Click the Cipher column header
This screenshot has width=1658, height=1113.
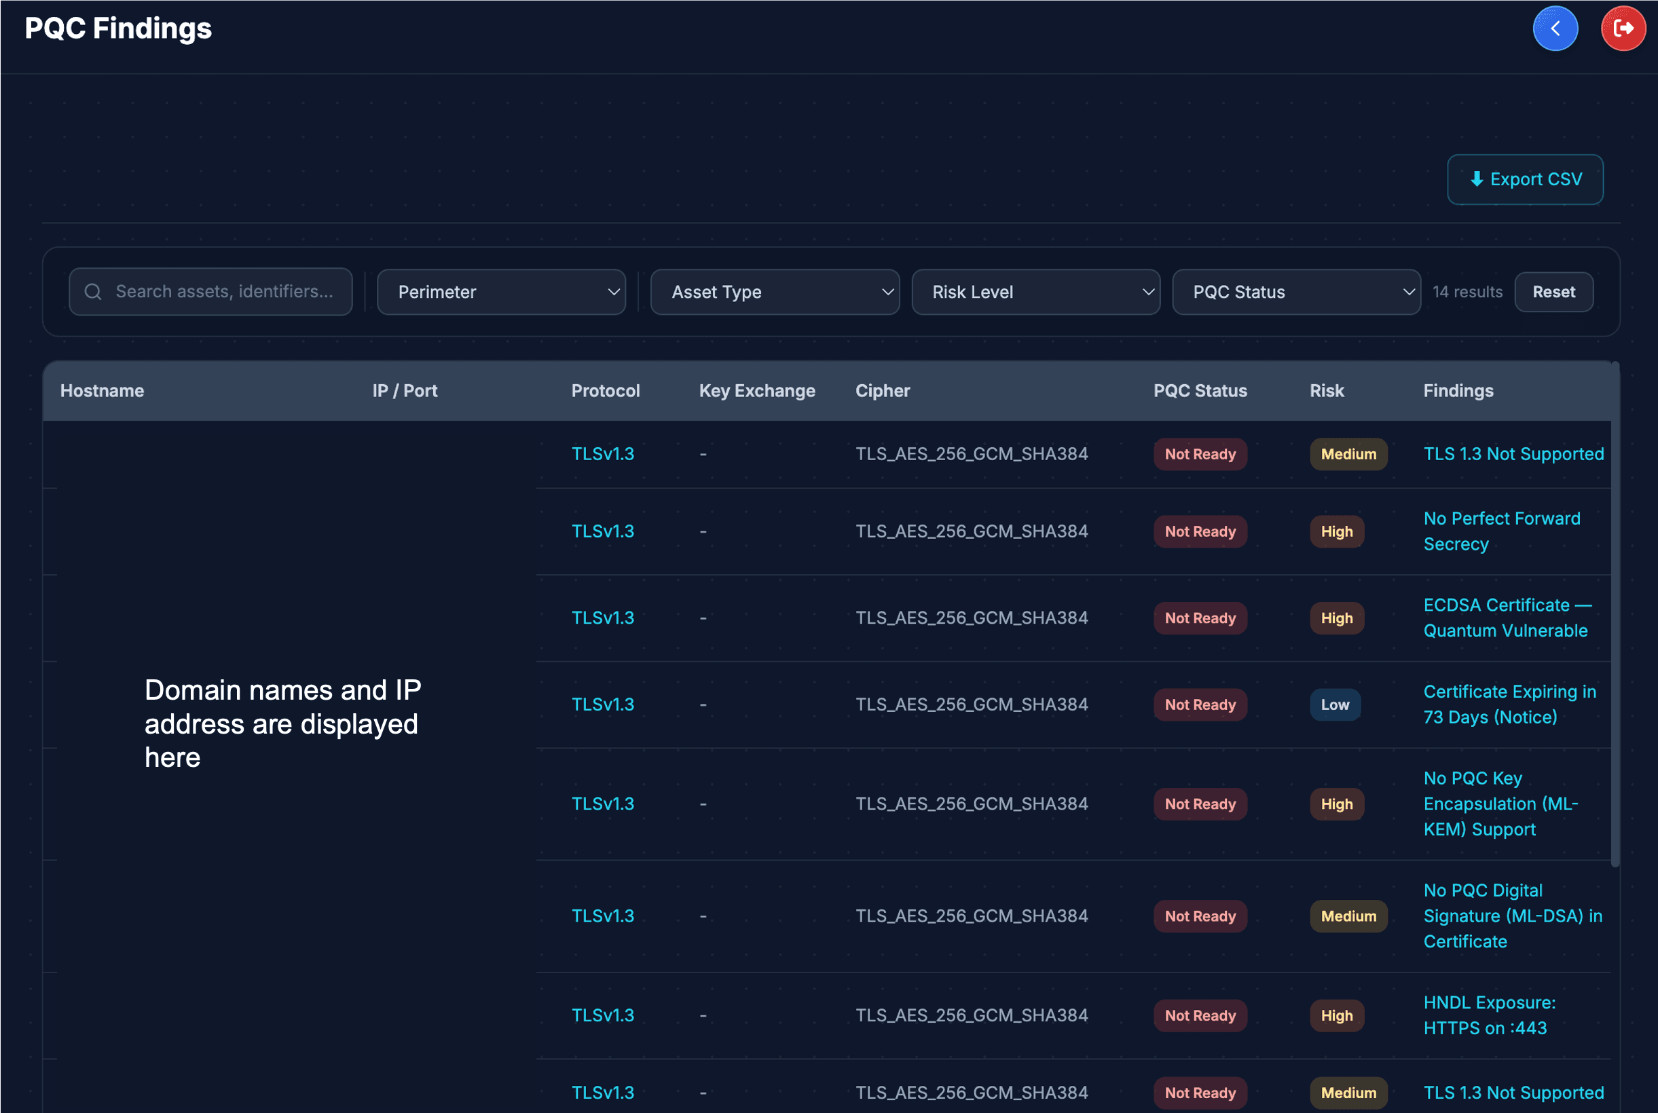coord(883,391)
